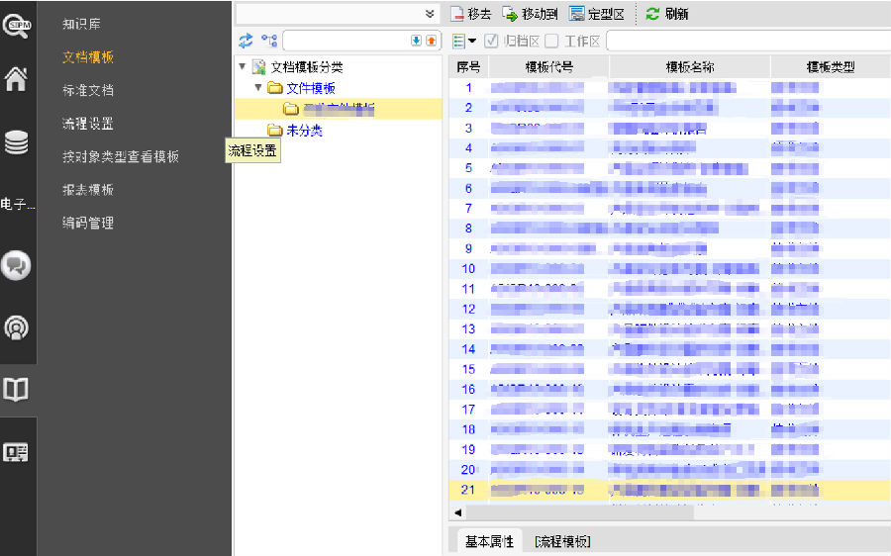
Task: Click the 移去 remove button
Action: point(471,14)
